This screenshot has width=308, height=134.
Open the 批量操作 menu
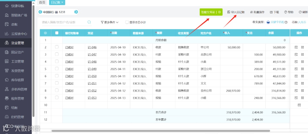tap(257, 12)
